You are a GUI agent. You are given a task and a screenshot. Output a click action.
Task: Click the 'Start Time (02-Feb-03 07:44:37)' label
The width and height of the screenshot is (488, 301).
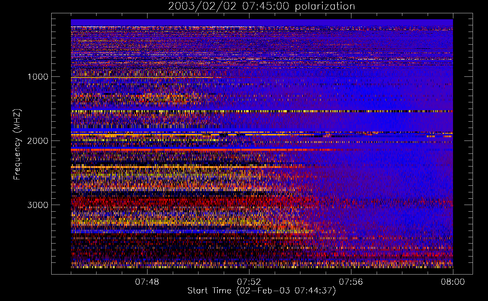[x=261, y=291]
